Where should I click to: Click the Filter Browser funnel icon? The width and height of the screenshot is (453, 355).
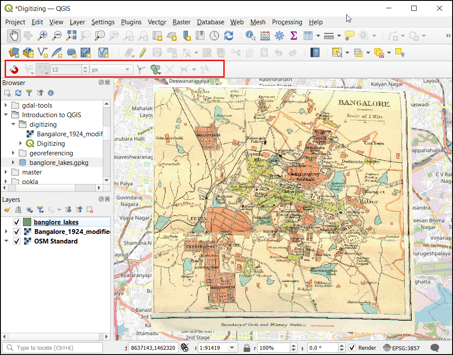coord(29,93)
